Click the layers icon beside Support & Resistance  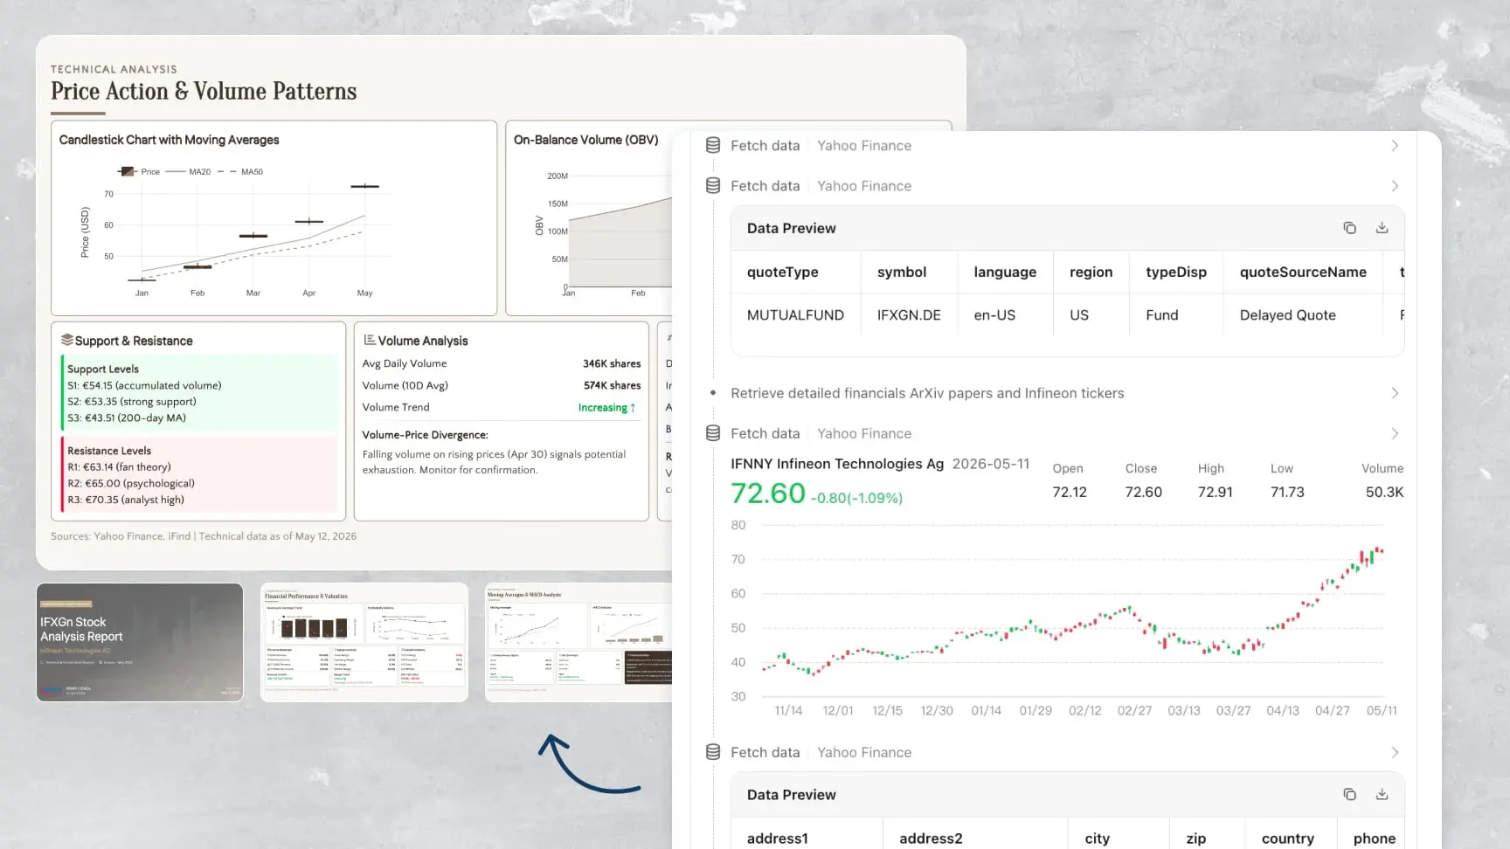click(66, 340)
